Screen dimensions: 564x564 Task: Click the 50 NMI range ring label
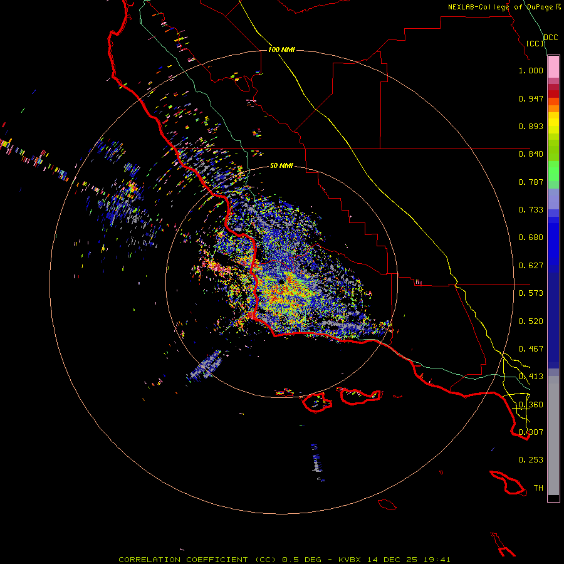281,165
